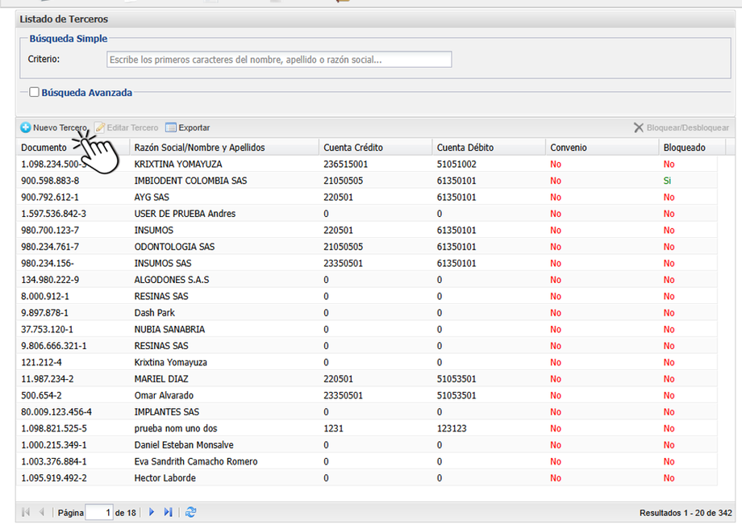Click the first page arrow
This screenshot has width=742, height=529.
(26, 512)
